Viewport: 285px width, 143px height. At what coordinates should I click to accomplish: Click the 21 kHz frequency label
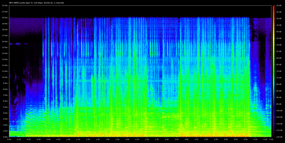click(x=4, y=11)
